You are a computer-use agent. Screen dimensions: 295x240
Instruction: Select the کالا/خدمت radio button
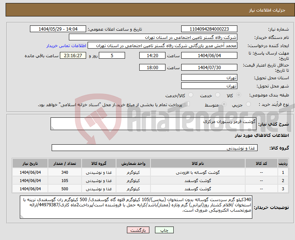pyautogui.click(x=191, y=95)
